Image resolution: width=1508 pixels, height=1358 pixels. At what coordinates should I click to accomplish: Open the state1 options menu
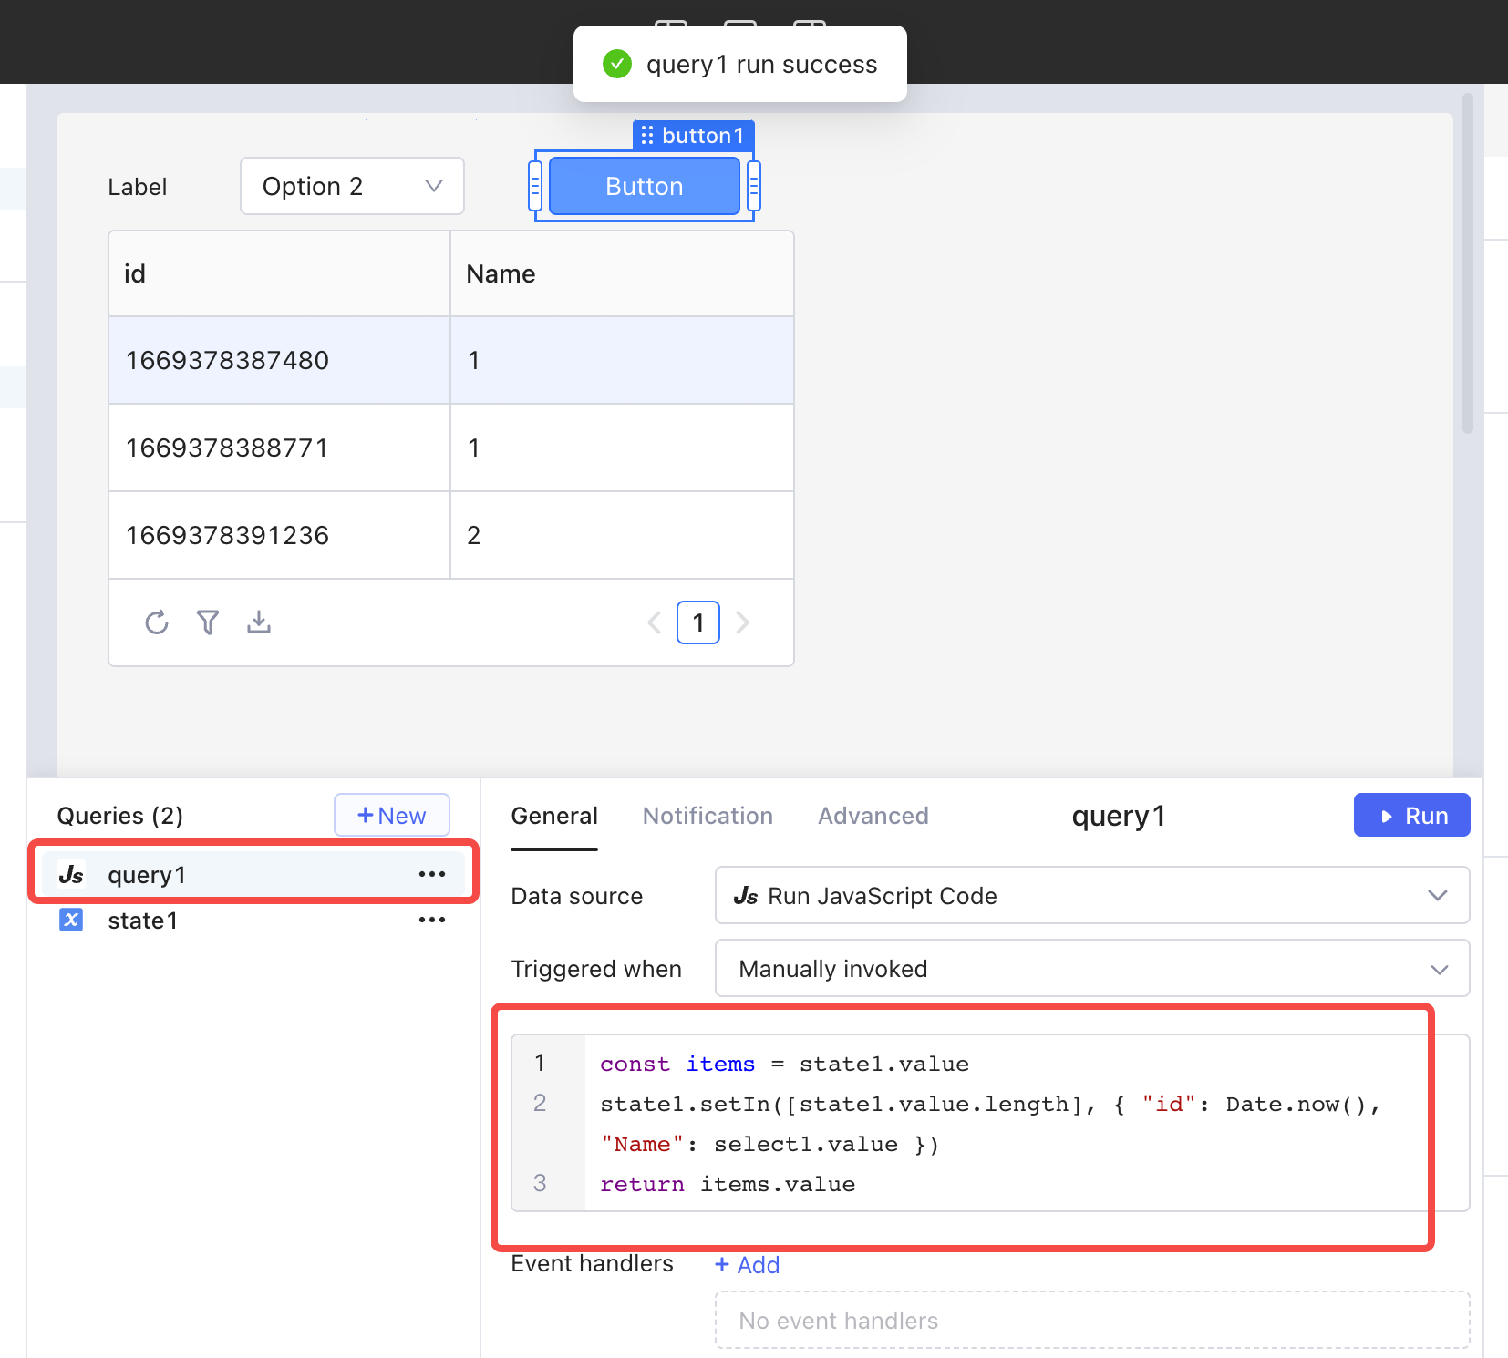(431, 920)
